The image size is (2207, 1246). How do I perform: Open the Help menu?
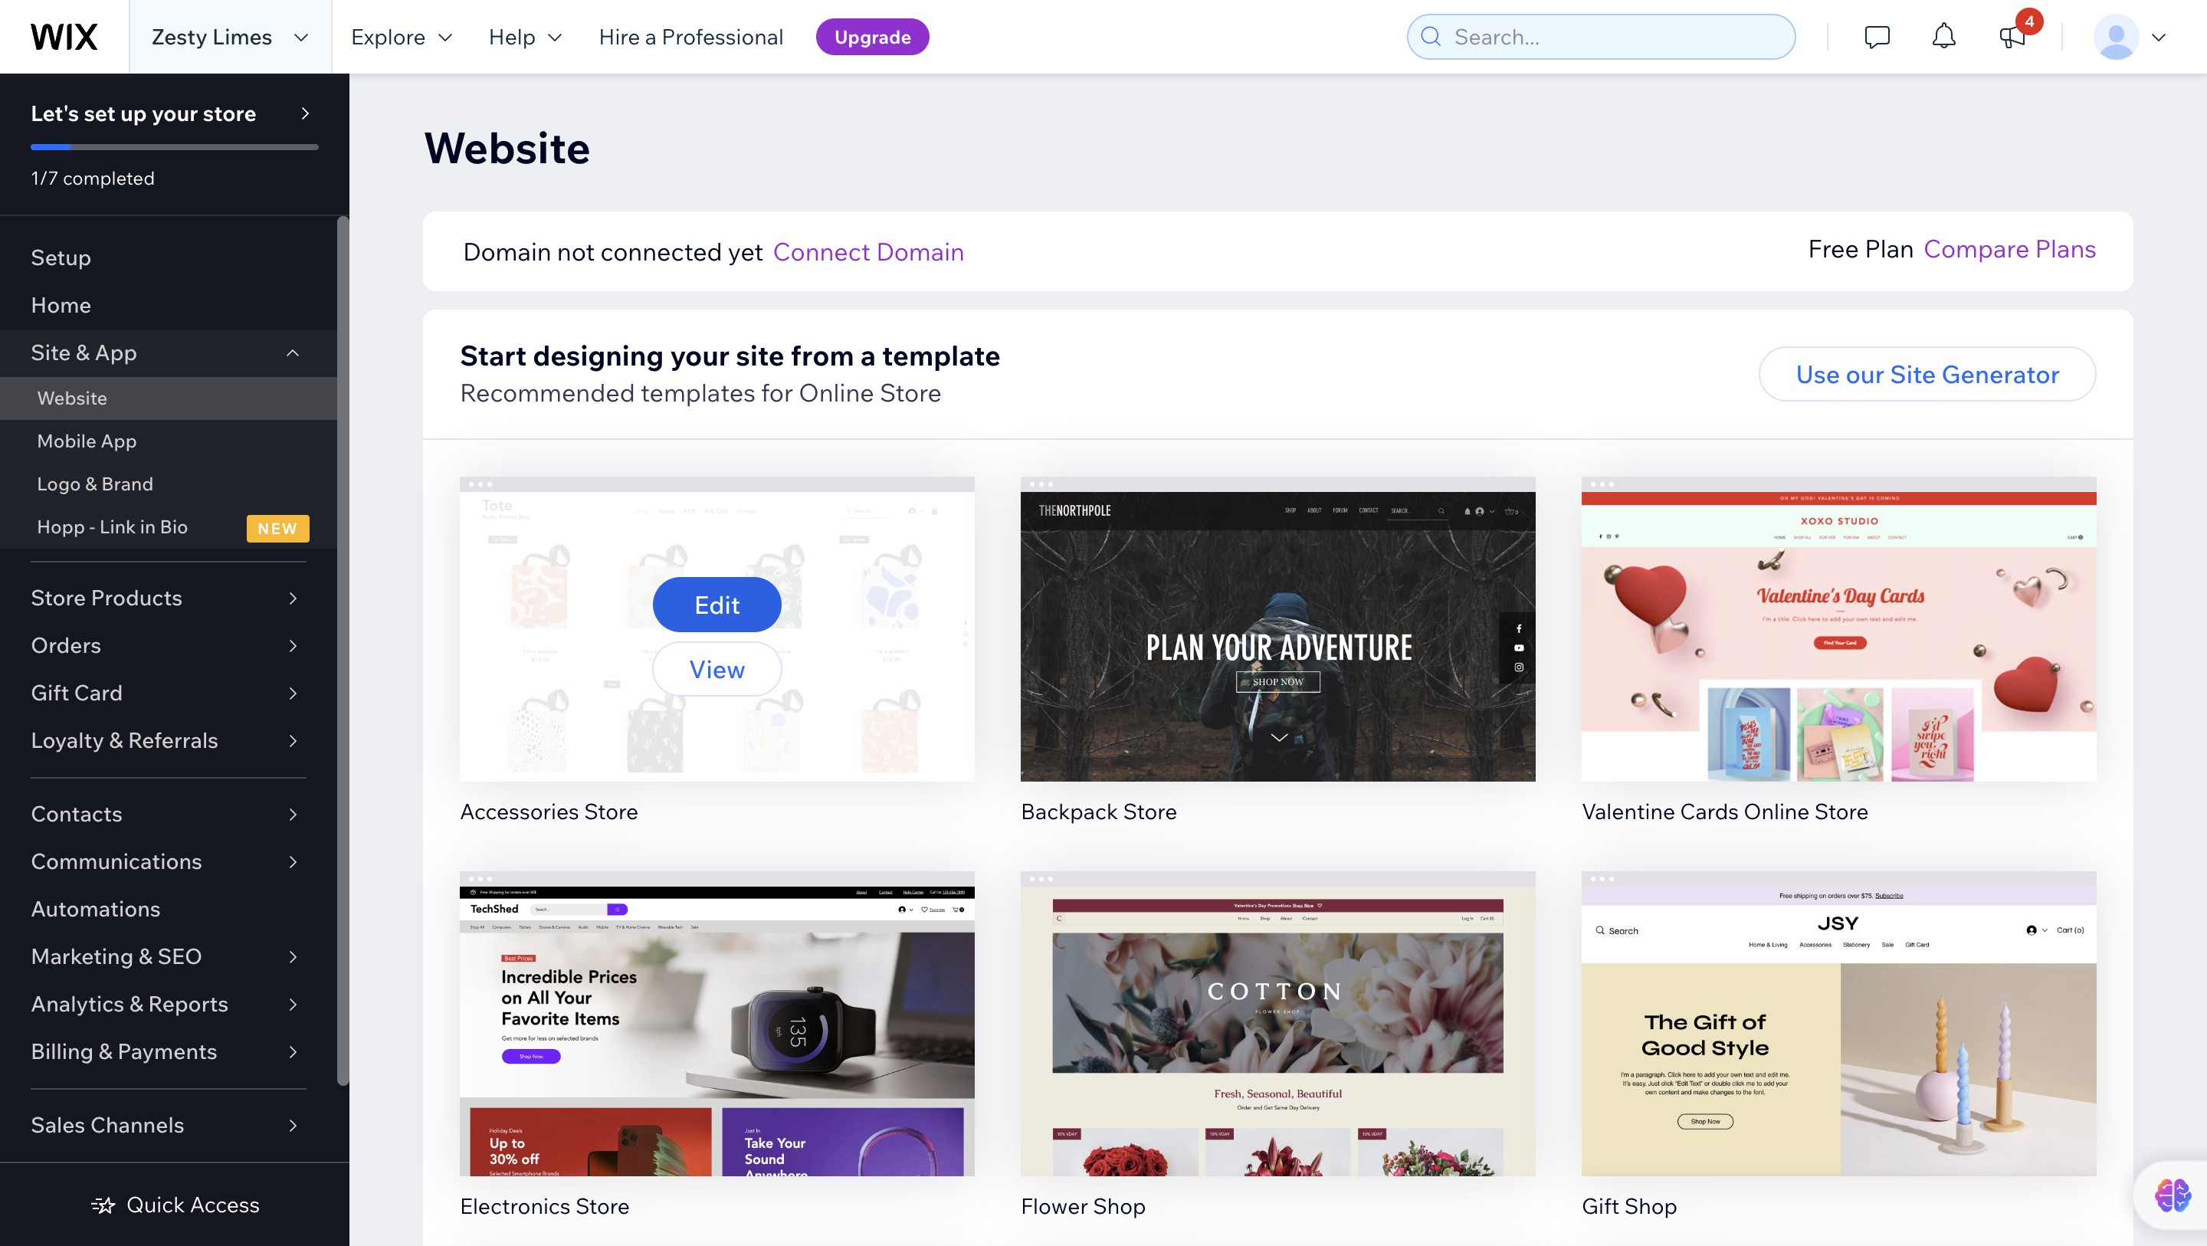(x=525, y=37)
